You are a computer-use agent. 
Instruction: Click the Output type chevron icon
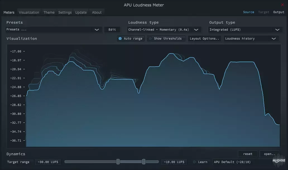278,29
